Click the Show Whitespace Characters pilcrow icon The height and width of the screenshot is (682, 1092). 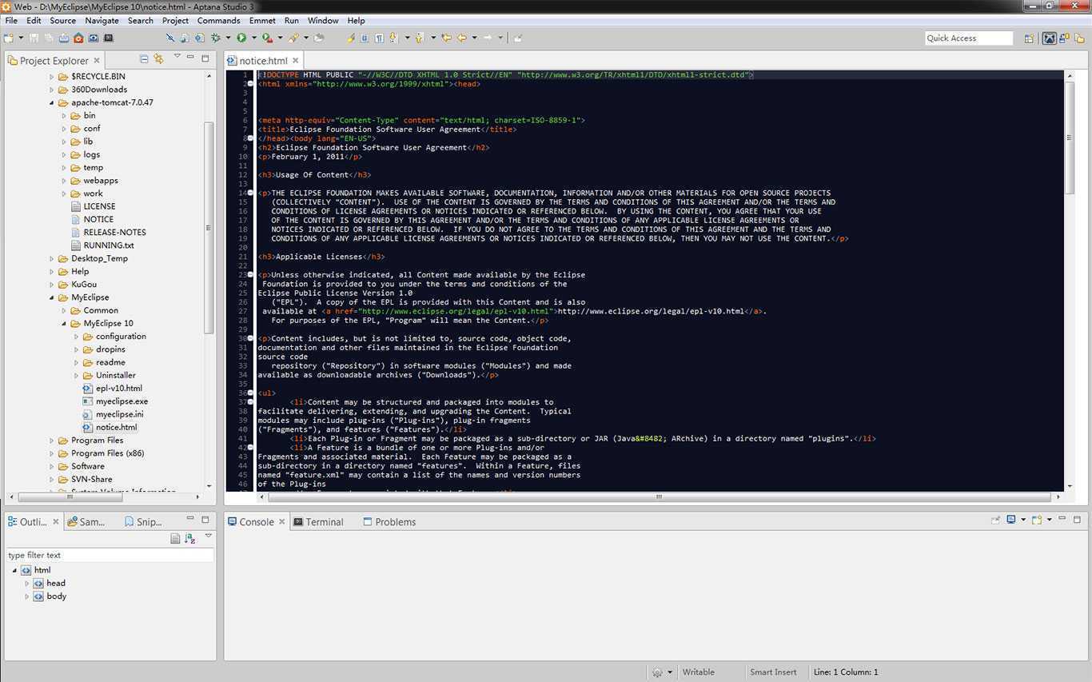[379, 38]
